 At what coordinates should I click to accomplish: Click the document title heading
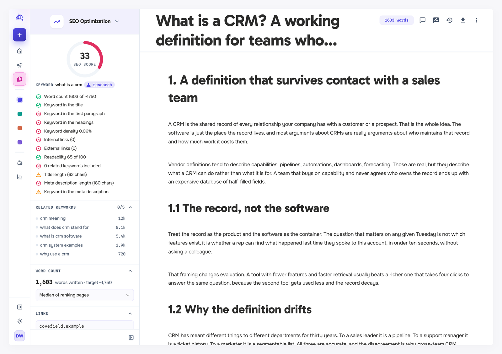pos(248,30)
